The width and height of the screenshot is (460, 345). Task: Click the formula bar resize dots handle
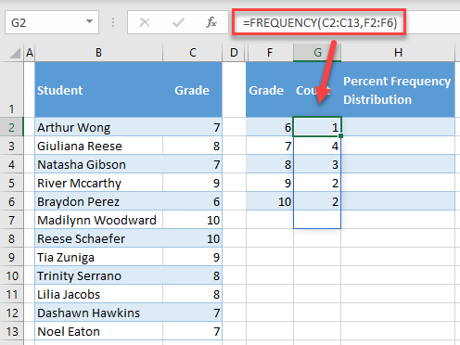(113, 22)
